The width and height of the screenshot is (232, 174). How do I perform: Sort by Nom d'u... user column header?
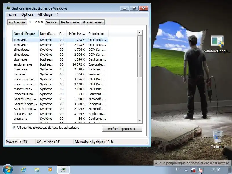click(48, 34)
